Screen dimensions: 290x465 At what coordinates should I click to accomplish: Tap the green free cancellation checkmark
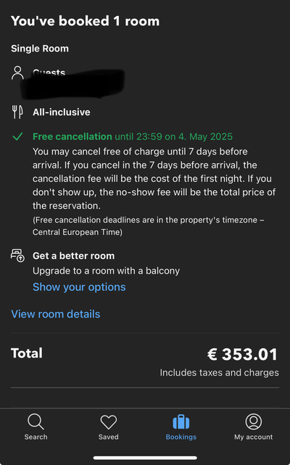(x=17, y=136)
